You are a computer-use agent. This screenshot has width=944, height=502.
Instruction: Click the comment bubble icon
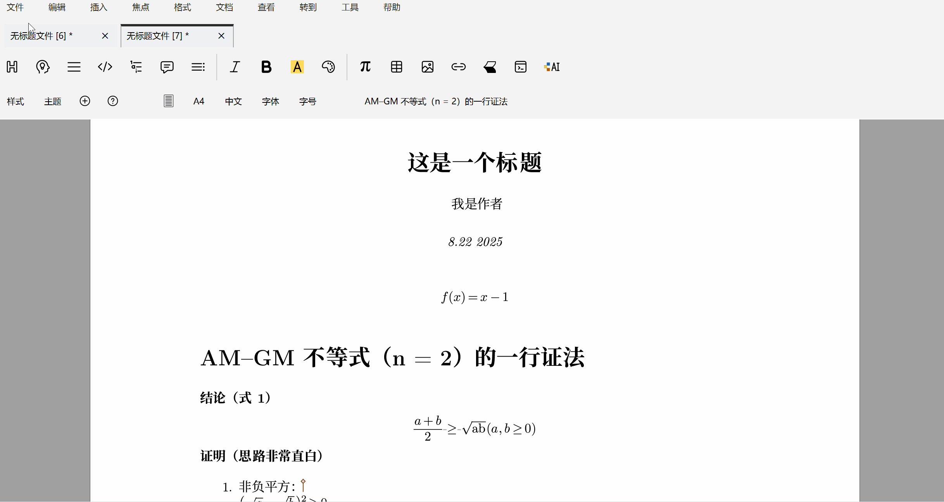point(167,67)
